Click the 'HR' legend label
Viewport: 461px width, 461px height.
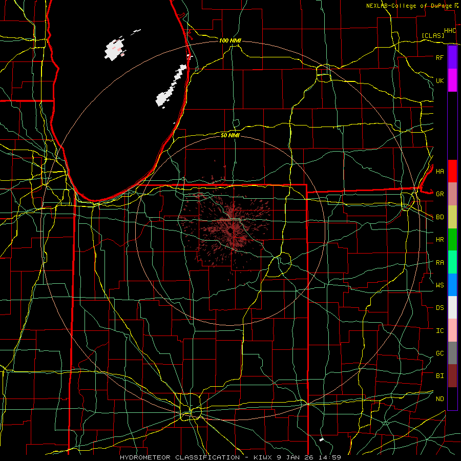click(439, 240)
